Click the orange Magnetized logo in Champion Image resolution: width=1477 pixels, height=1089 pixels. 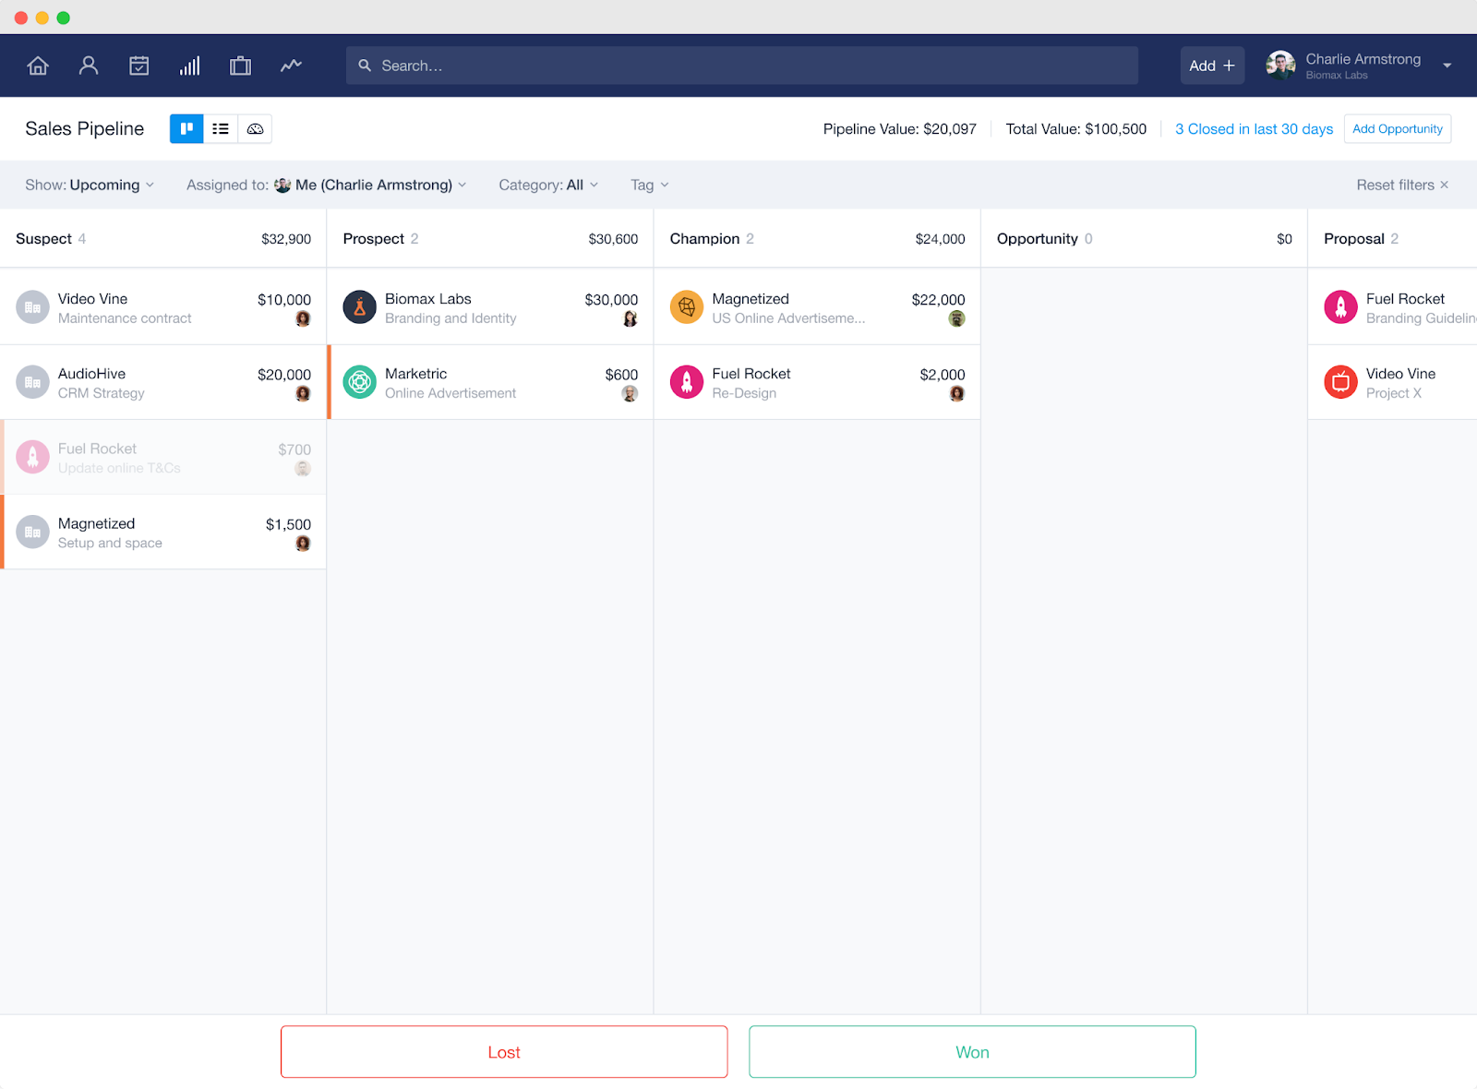coord(687,307)
